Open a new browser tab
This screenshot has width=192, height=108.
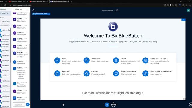tap(71, 1)
